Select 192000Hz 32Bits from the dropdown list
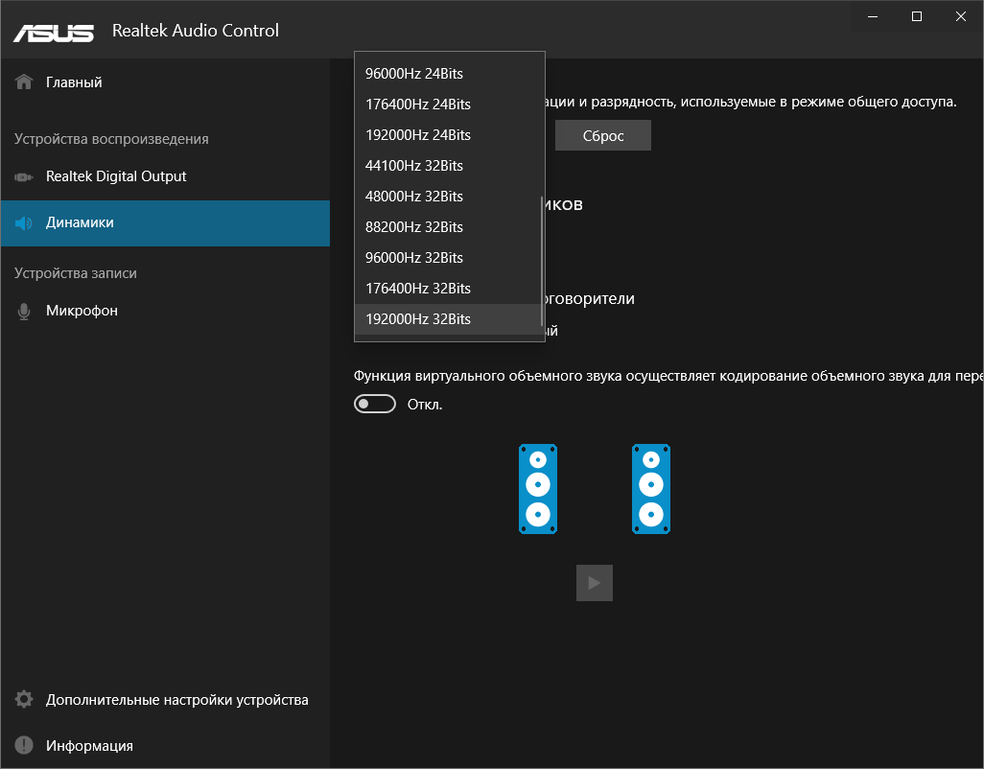The width and height of the screenshot is (984, 769). click(418, 319)
